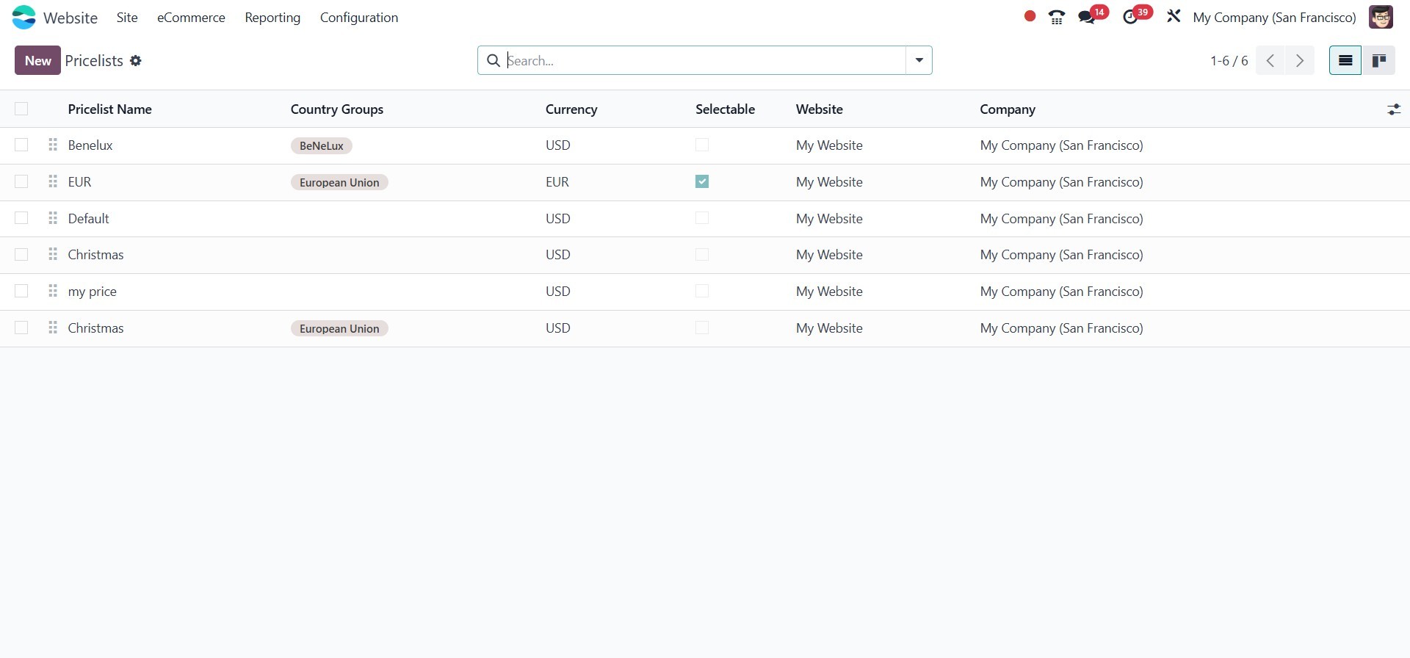
Task: Select the Default pricelist row checkbox
Action: pyautogui.click(x=21, y=219)
